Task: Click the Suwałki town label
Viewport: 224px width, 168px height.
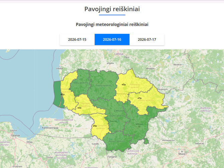Action: coord(95,144)
